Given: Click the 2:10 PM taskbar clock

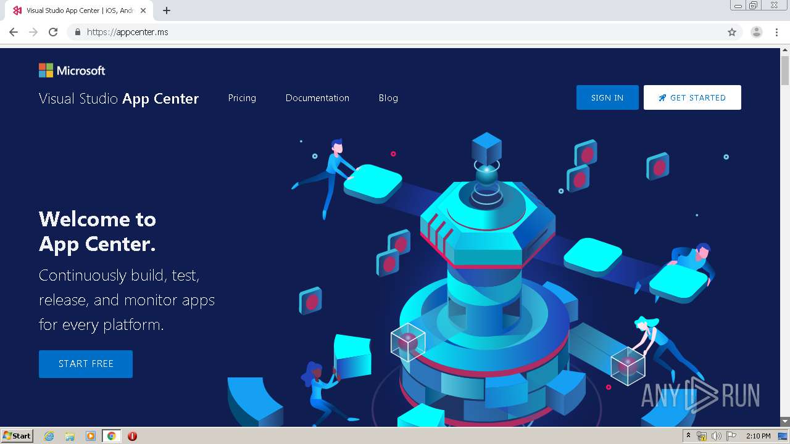Looking at the screenshot, I should coord(758,436).
